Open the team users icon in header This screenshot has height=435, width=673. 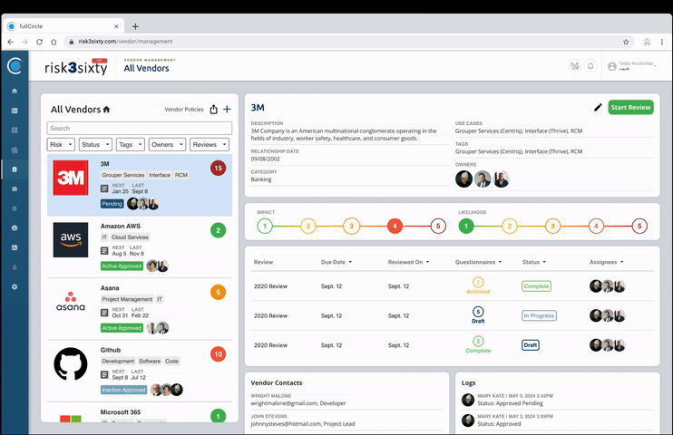pyautogui.click(x=574, y=66)
